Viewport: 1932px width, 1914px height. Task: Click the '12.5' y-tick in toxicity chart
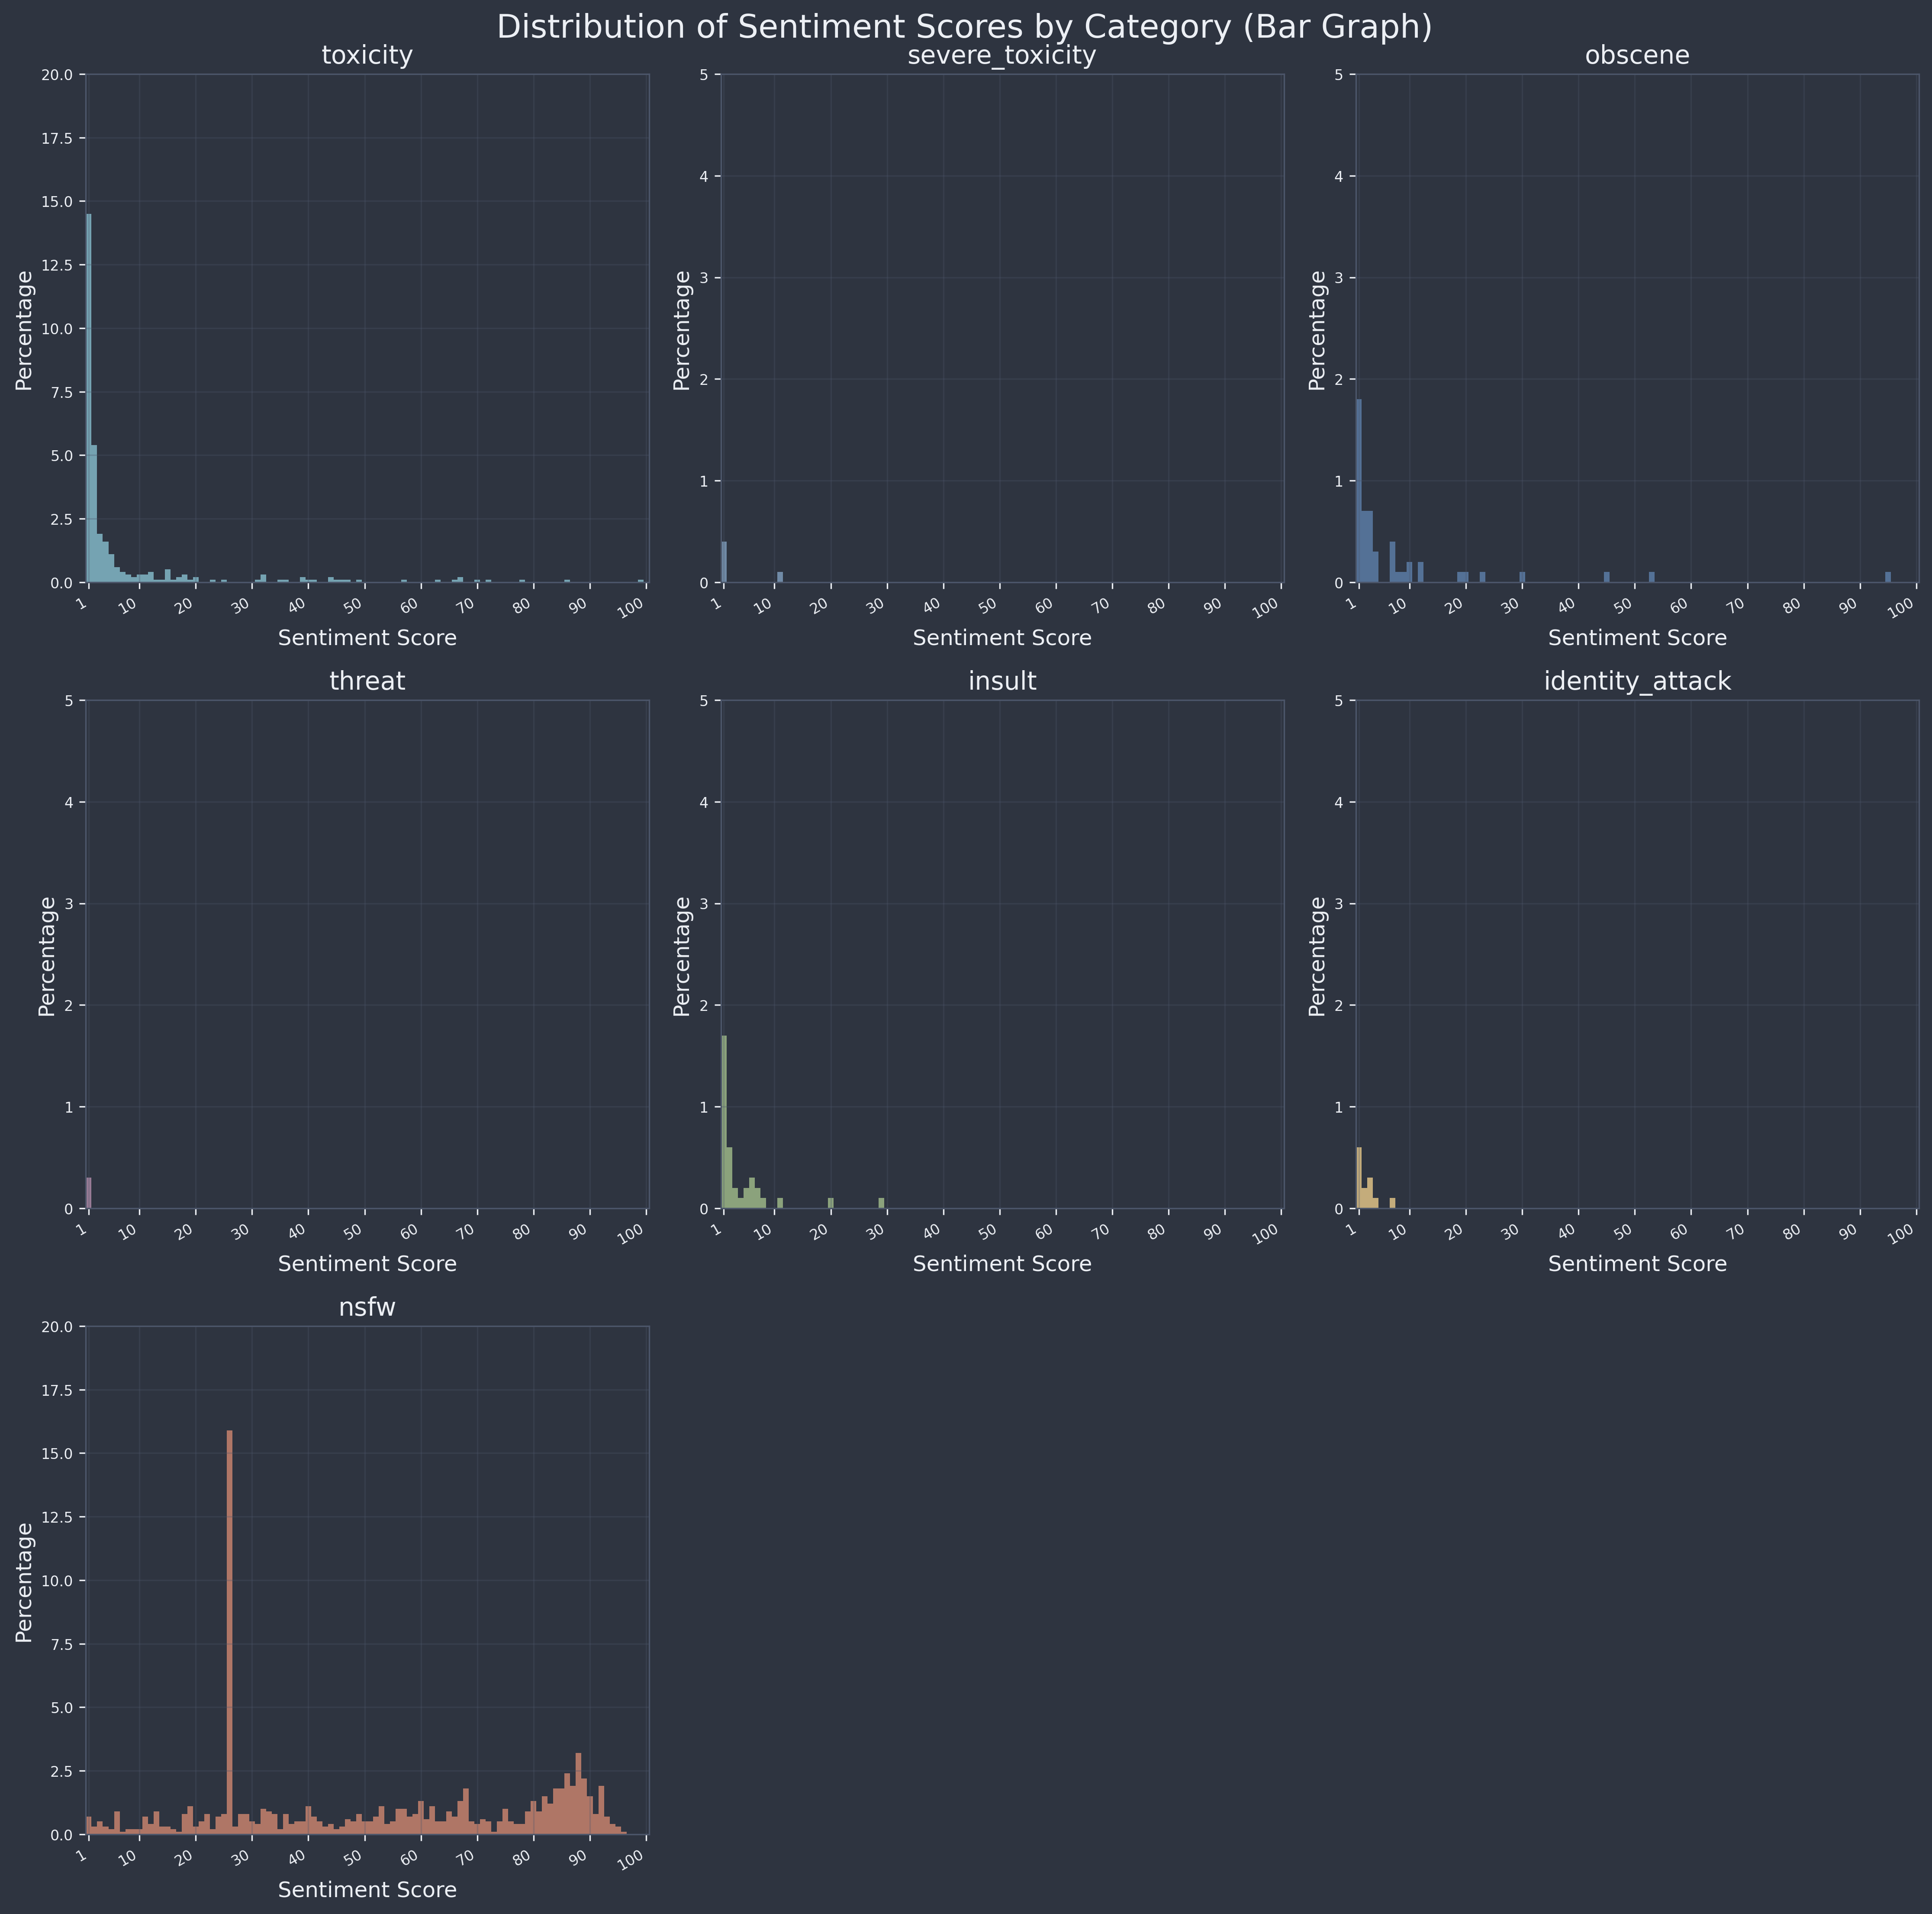coord(61,265)
